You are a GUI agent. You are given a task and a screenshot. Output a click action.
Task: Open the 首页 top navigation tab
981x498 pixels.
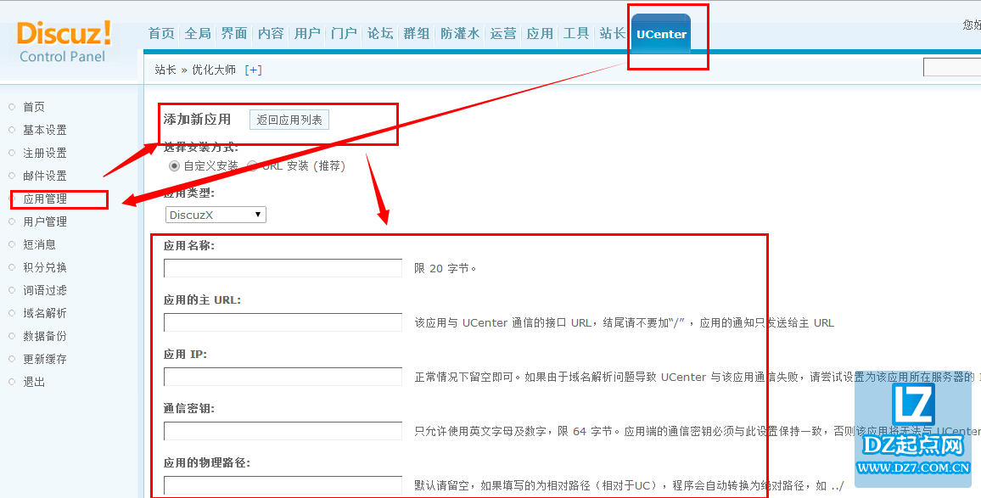tap(161, 34)
